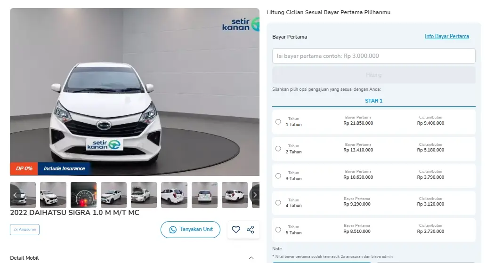The width and height of the screenshot is (486, 263).
Task: Open the dashboard speedometer thumbnail
Action: pos(83,195)
